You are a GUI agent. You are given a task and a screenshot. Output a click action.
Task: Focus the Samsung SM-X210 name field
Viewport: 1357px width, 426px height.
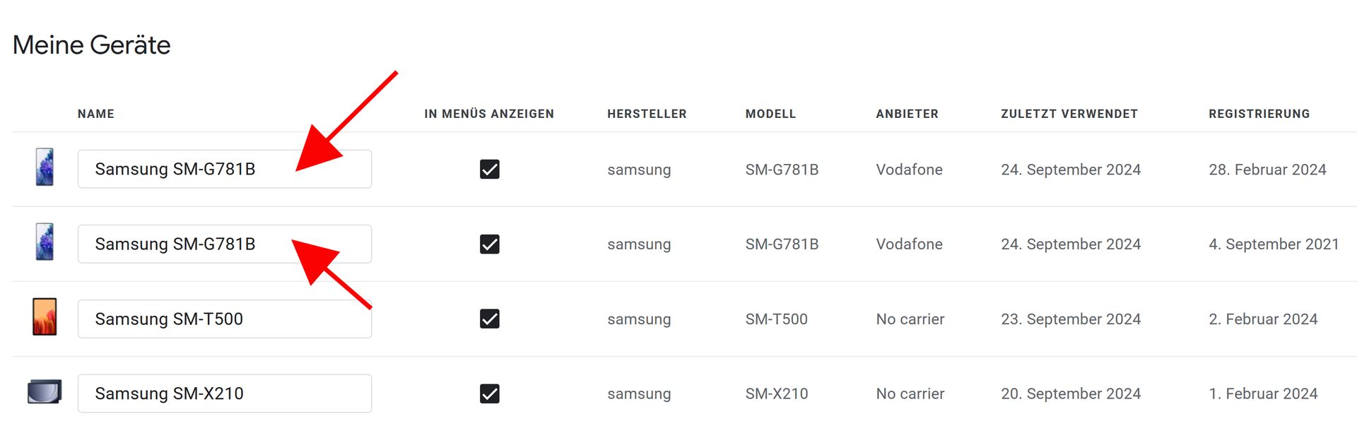point(224,394)
